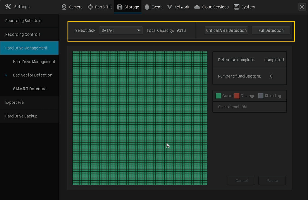Start Critical Area Detection
308x201 pixels.
(x=226, y=30)
